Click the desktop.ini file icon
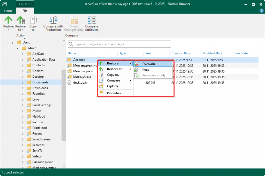265x176 pixels. [x=70, y=83]
